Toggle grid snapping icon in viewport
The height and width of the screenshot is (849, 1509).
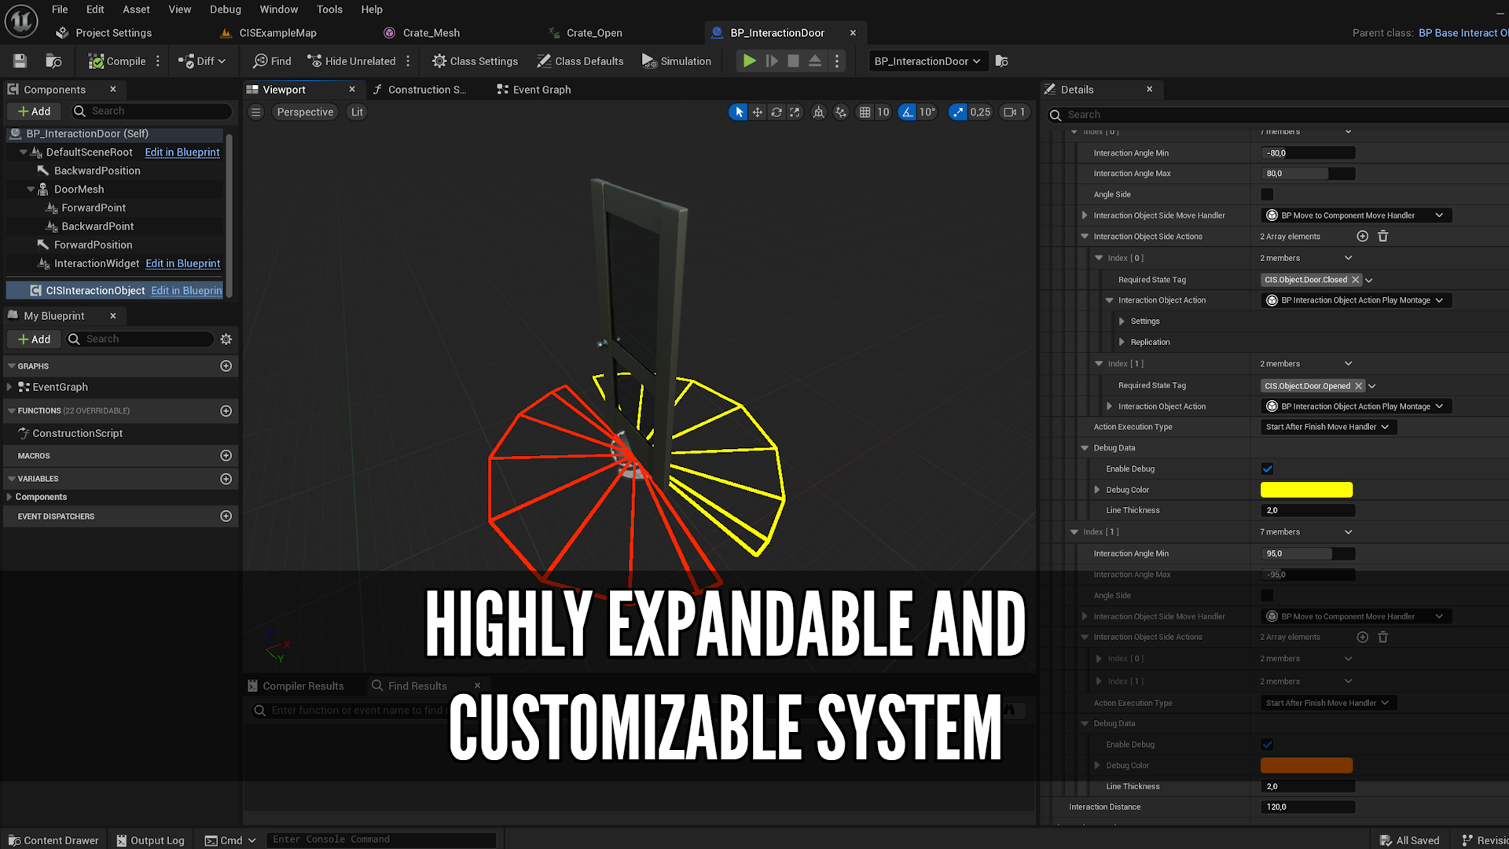tap(865, 112)
